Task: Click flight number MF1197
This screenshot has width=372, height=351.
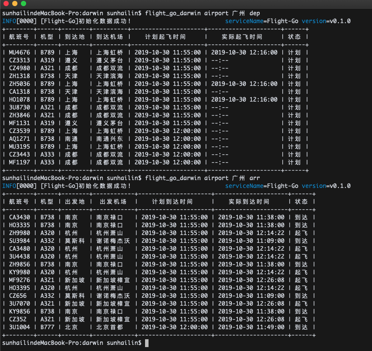Action: pyautogui.click(x=20, y=162)
